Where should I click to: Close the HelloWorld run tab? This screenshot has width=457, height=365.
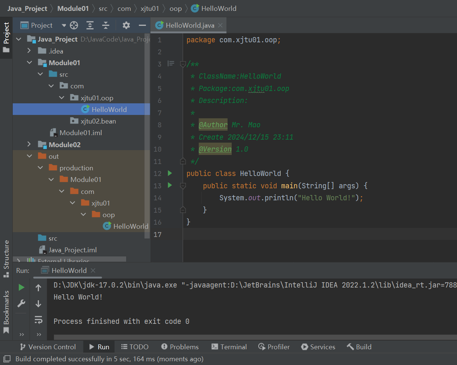coord(93,270)
